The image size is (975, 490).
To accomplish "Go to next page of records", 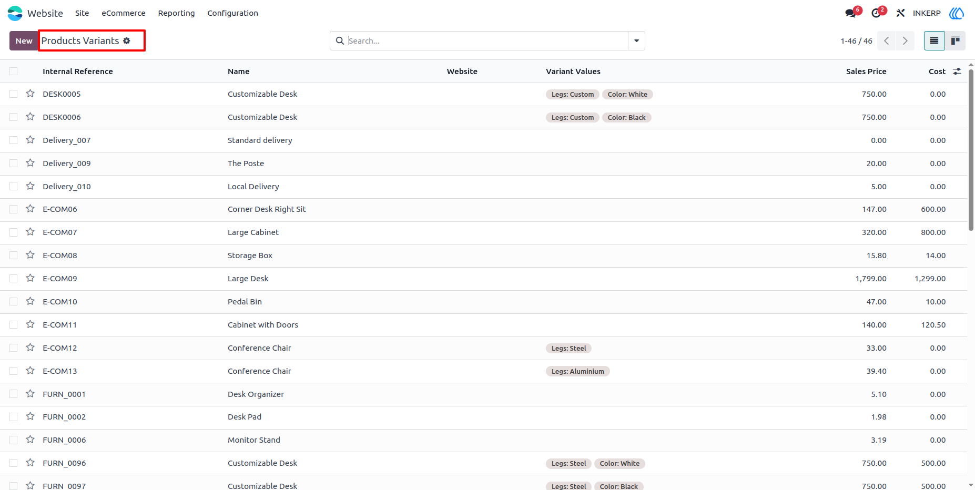I will (x=905, y=40).
